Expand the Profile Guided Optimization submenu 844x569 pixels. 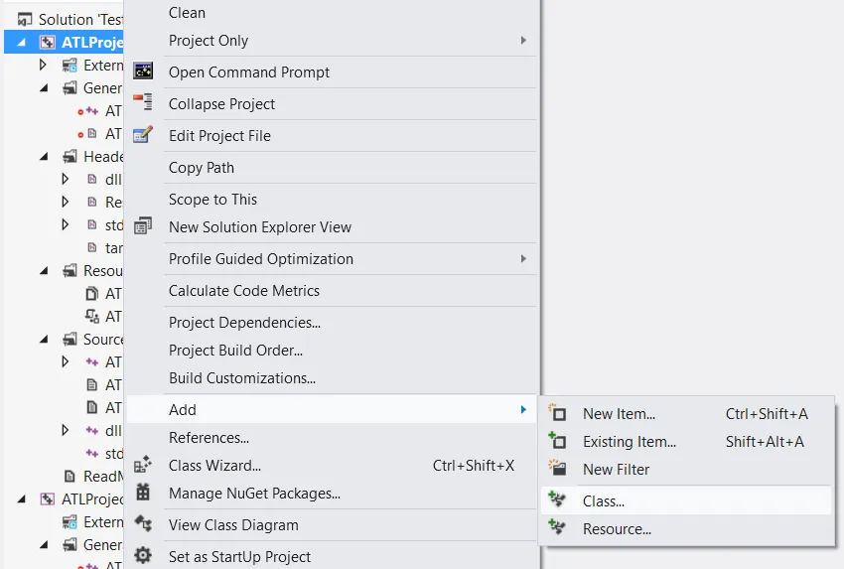523,258
